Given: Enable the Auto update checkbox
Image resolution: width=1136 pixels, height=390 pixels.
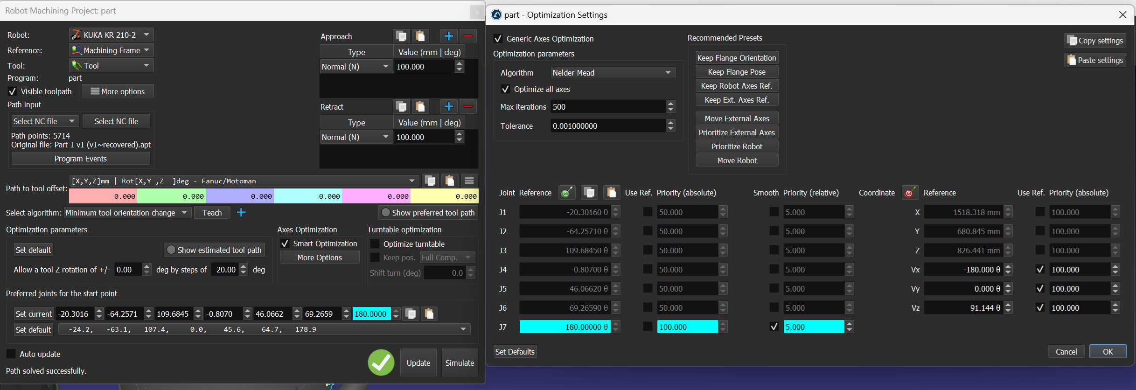Looking at the screenshot, I should 11,354.
